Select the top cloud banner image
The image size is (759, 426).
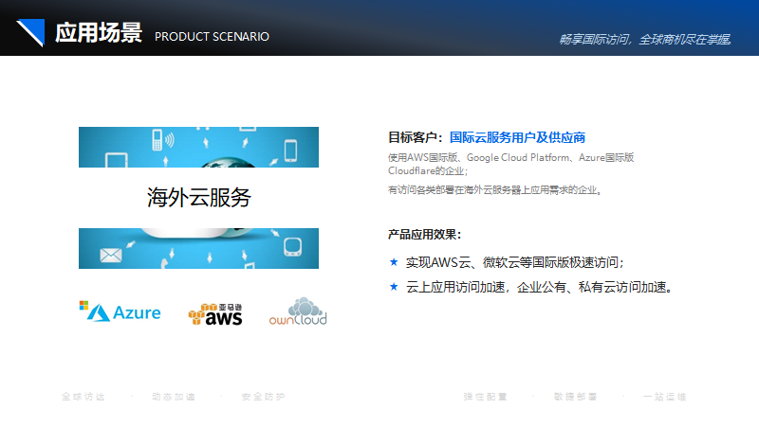(x=198, y=148)
